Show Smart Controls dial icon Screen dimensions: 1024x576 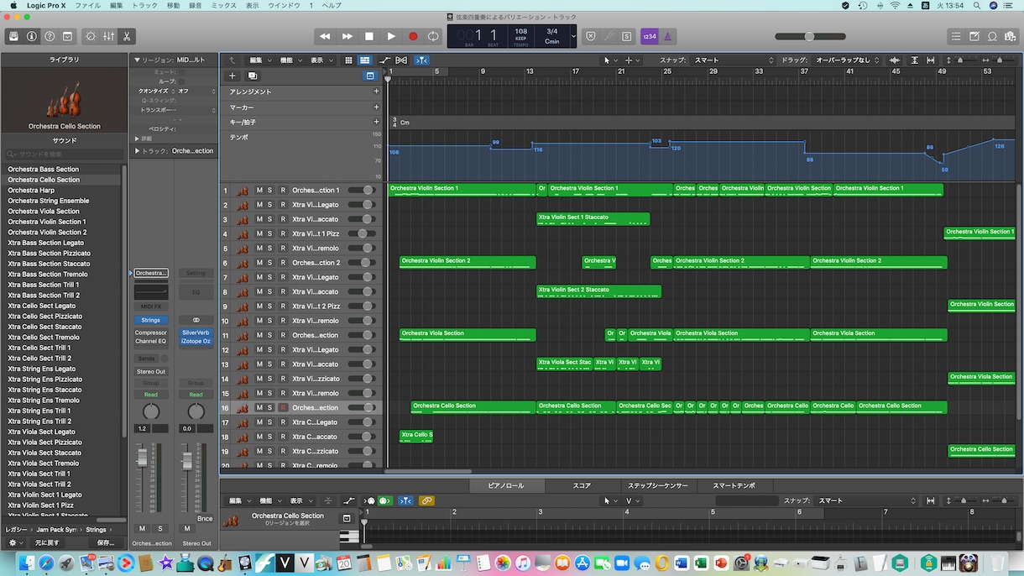(x=91, y=36)
